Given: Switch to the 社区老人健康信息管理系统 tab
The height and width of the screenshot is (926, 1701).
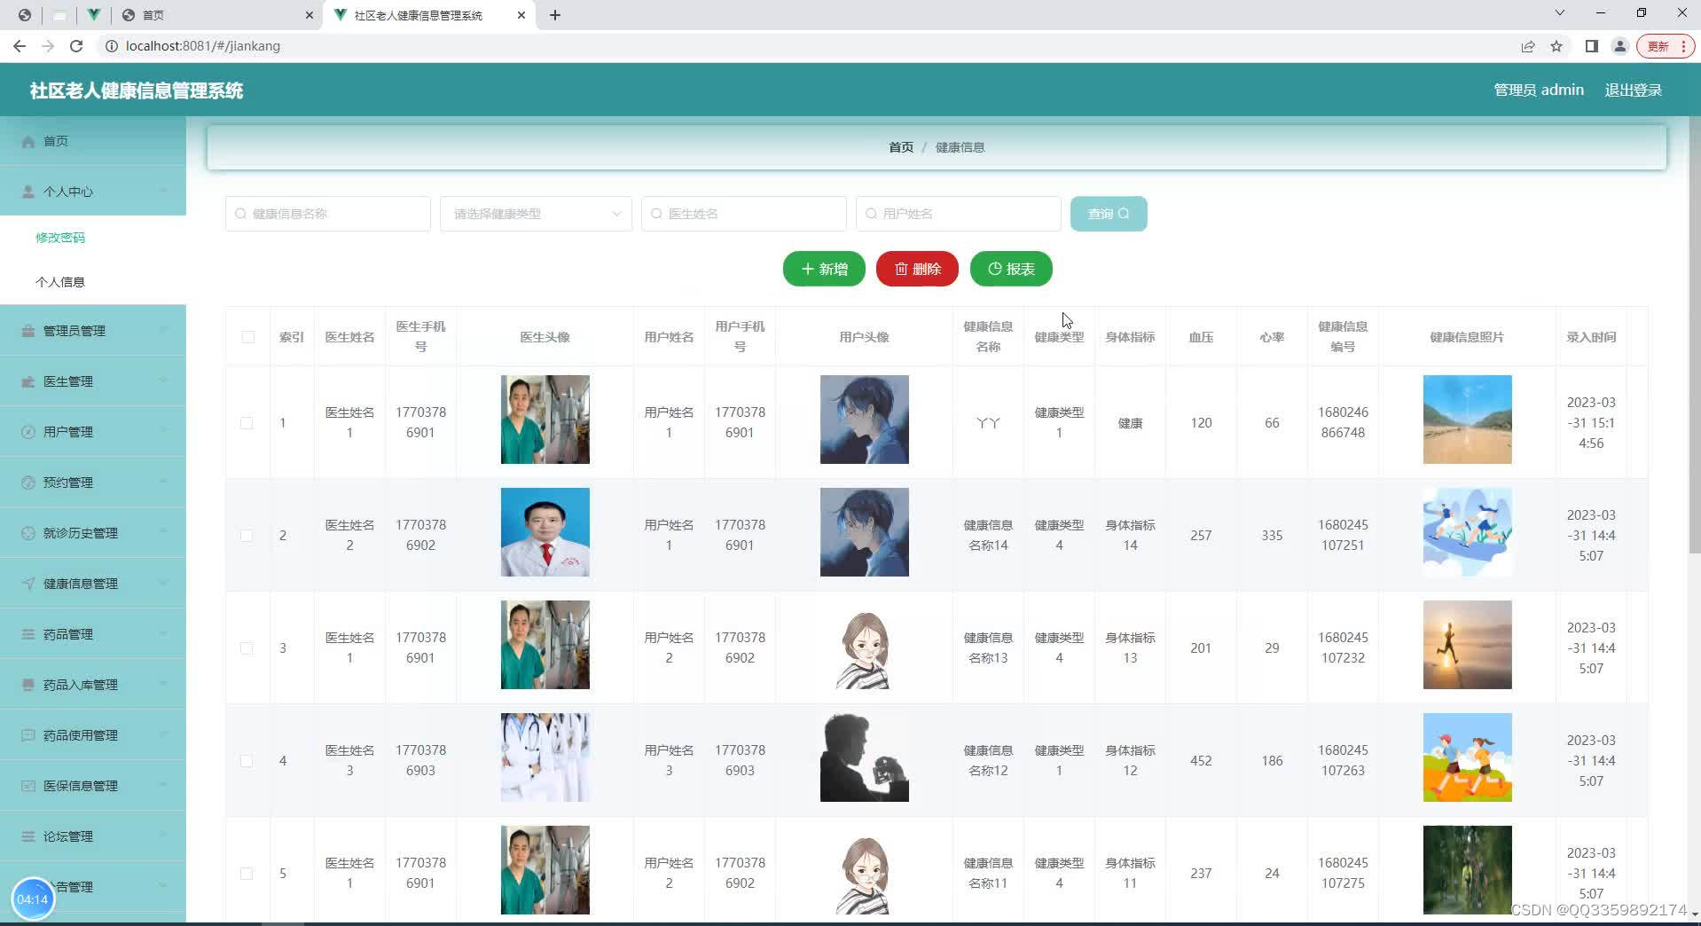Looking at the screenshot, I should 430,15.
